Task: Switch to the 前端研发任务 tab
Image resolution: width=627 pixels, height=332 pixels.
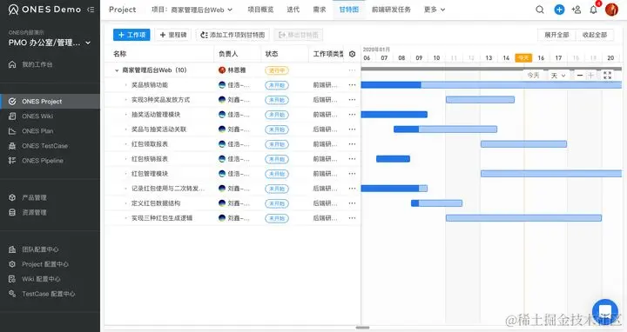Action: pos(391,10)
